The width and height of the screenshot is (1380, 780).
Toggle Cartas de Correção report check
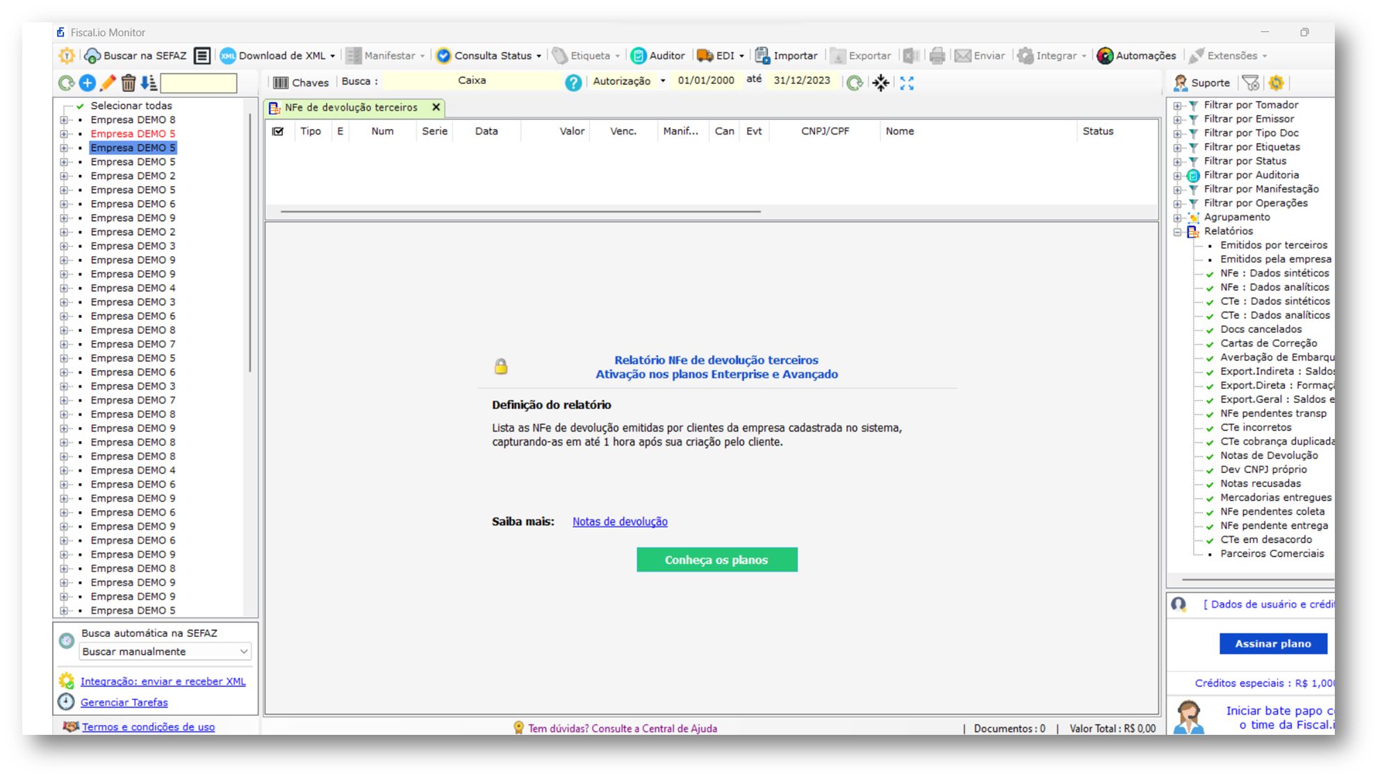[x=1210, y=345]
